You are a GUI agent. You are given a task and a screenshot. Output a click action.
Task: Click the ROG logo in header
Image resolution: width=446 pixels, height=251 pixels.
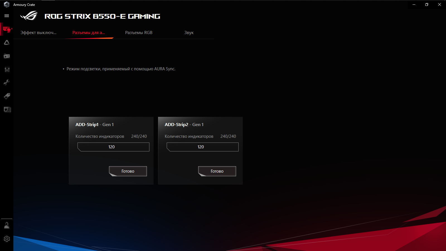[x=29, y=16]
